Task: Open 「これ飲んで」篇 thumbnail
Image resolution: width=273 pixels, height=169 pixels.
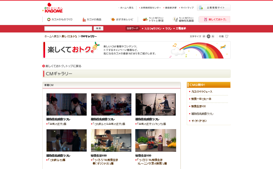Action: [x=67, y=140]
